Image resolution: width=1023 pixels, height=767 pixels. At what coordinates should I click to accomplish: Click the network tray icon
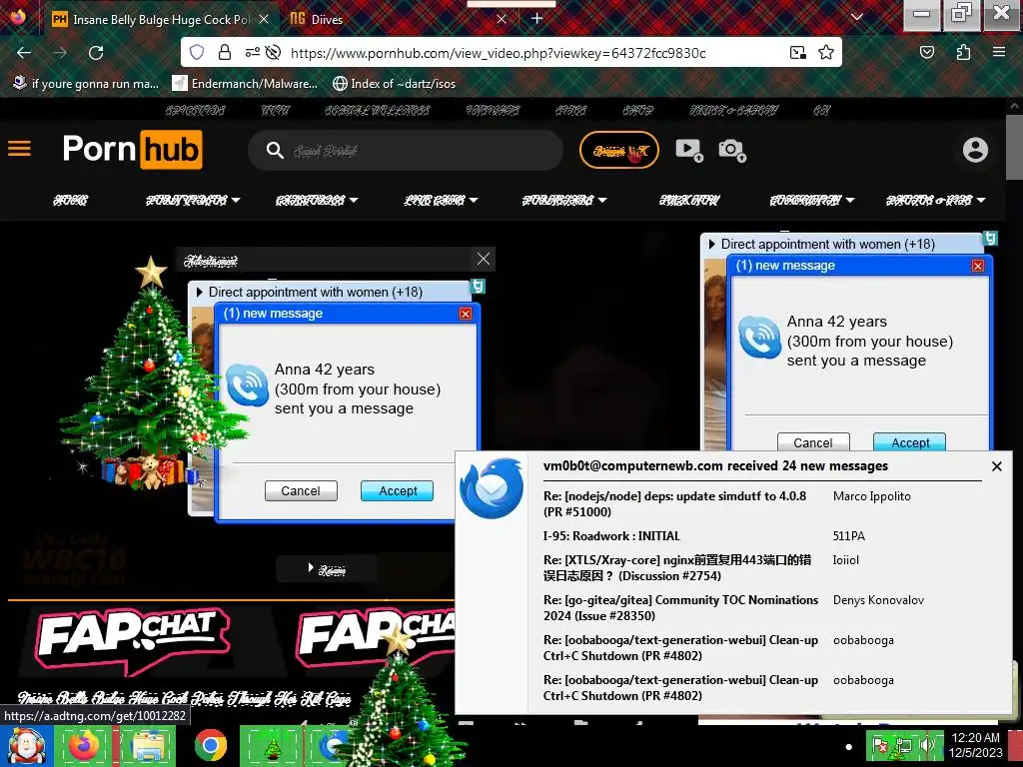[903, 745]
